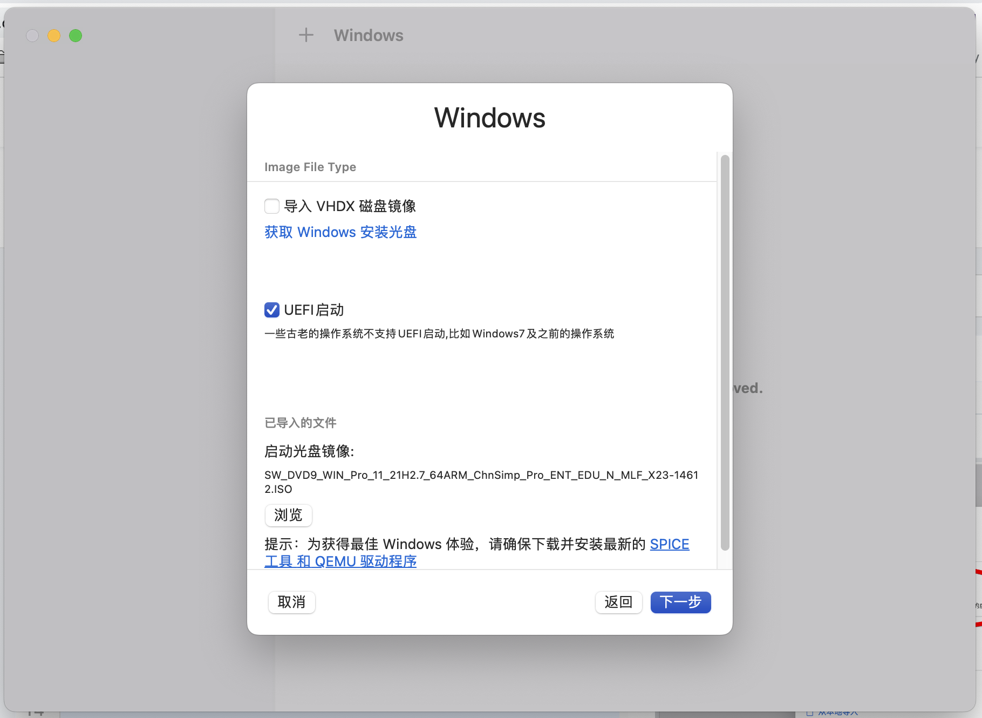Click the 下一步 button to continue

681,602
